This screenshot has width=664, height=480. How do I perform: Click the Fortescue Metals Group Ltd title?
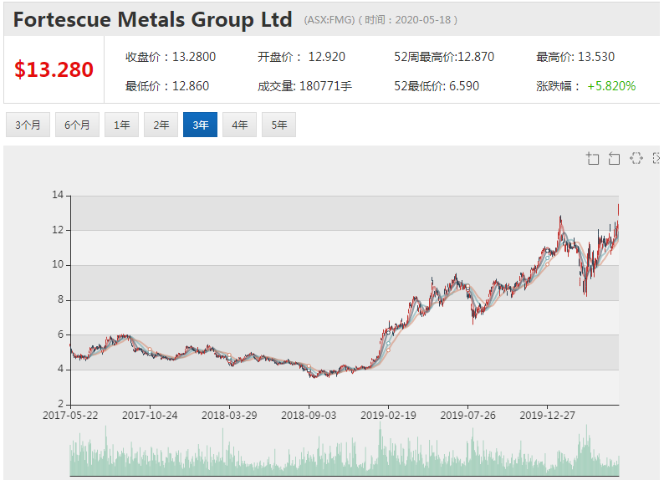(x=152, y=19)
